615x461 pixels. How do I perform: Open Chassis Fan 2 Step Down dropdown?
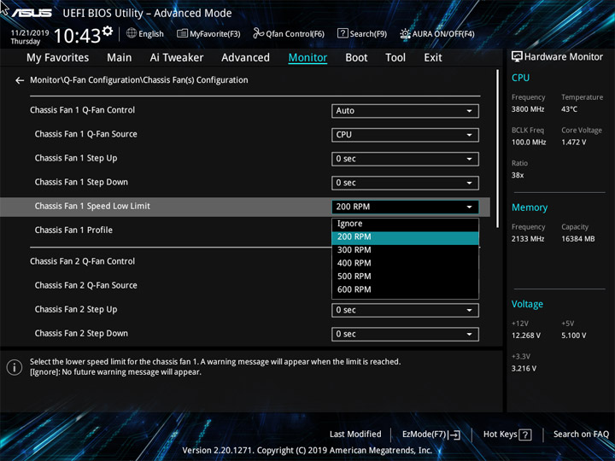405,334
